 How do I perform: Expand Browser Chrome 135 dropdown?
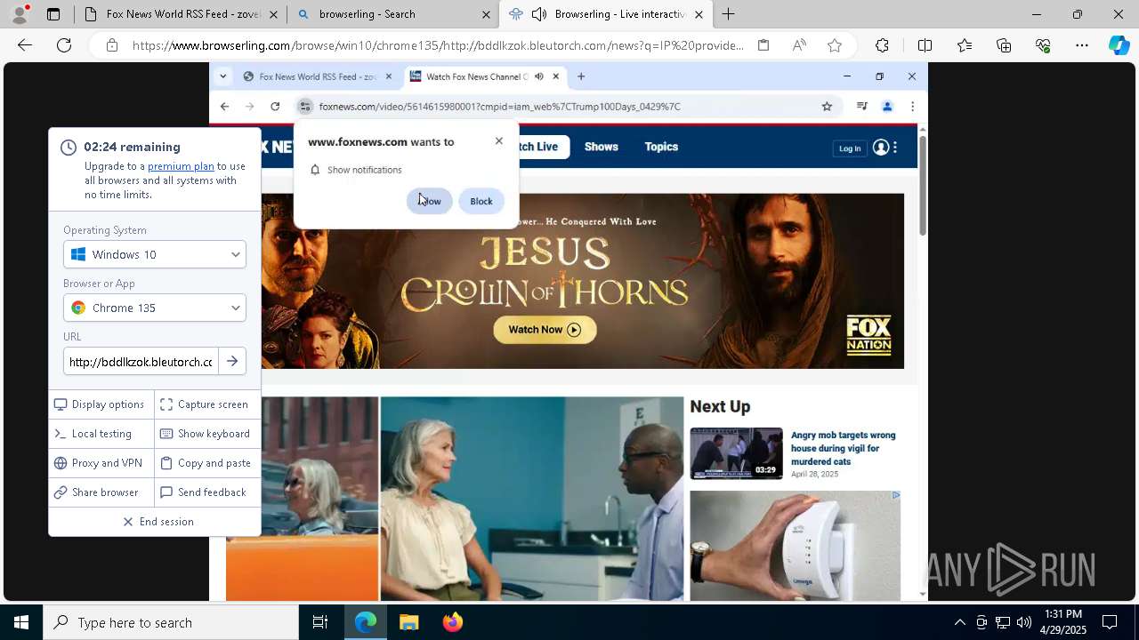click(x=155, y=308)
